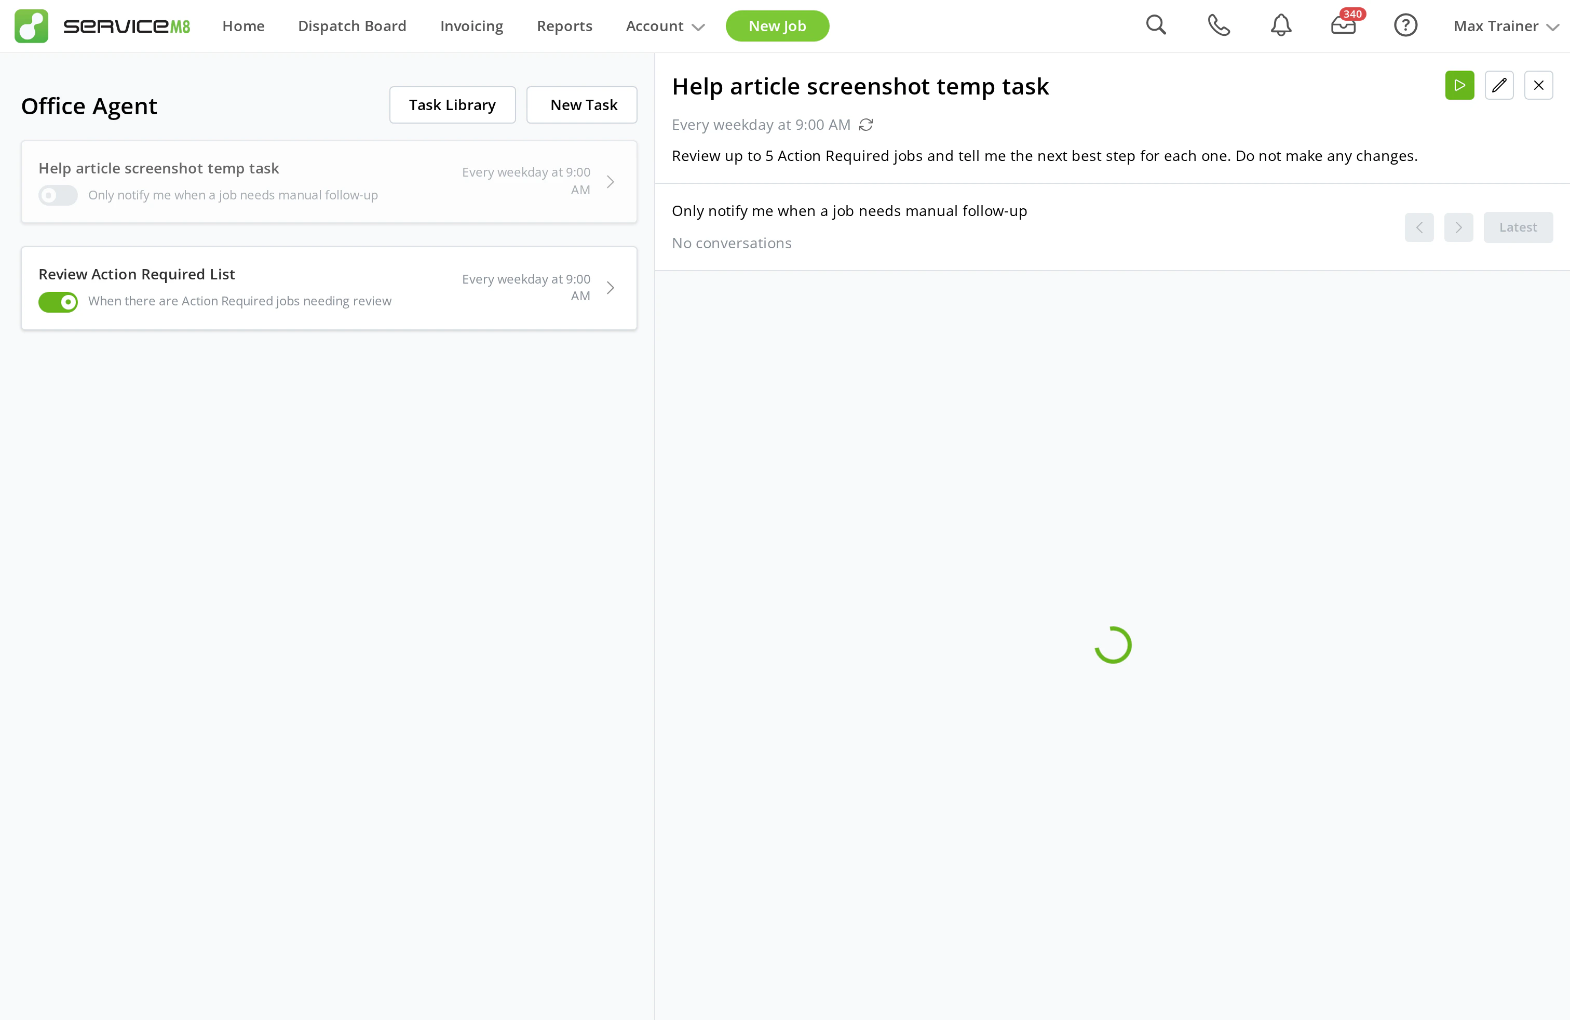Click the loading spinner

tap(1113, 645)
